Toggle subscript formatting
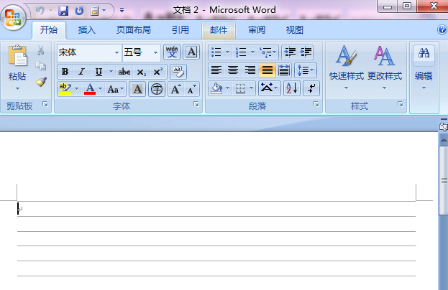448x290 pixels. (x=141, y=72)
